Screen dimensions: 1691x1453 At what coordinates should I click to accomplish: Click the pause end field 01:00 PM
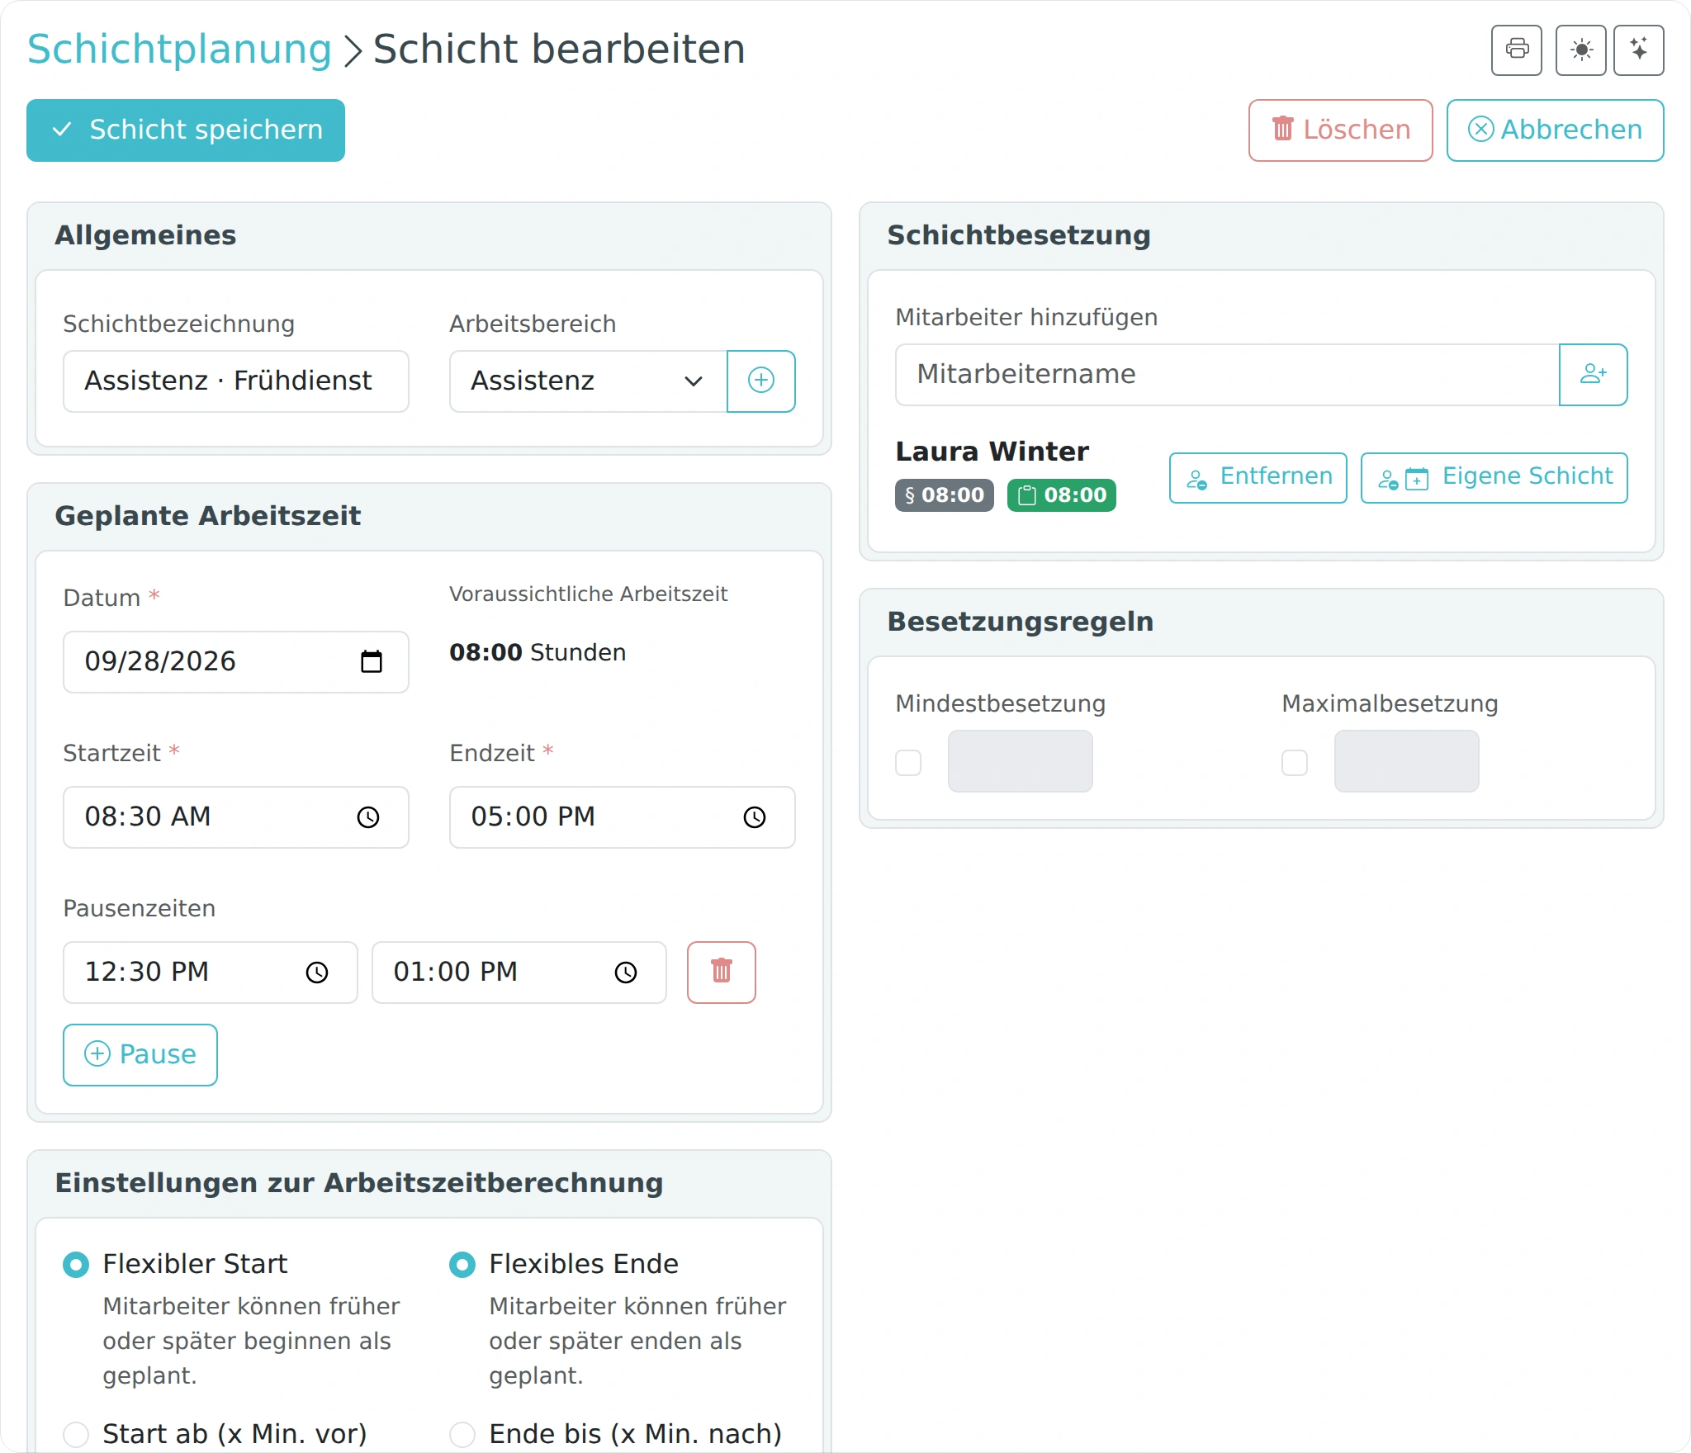(x=519, y=973)
